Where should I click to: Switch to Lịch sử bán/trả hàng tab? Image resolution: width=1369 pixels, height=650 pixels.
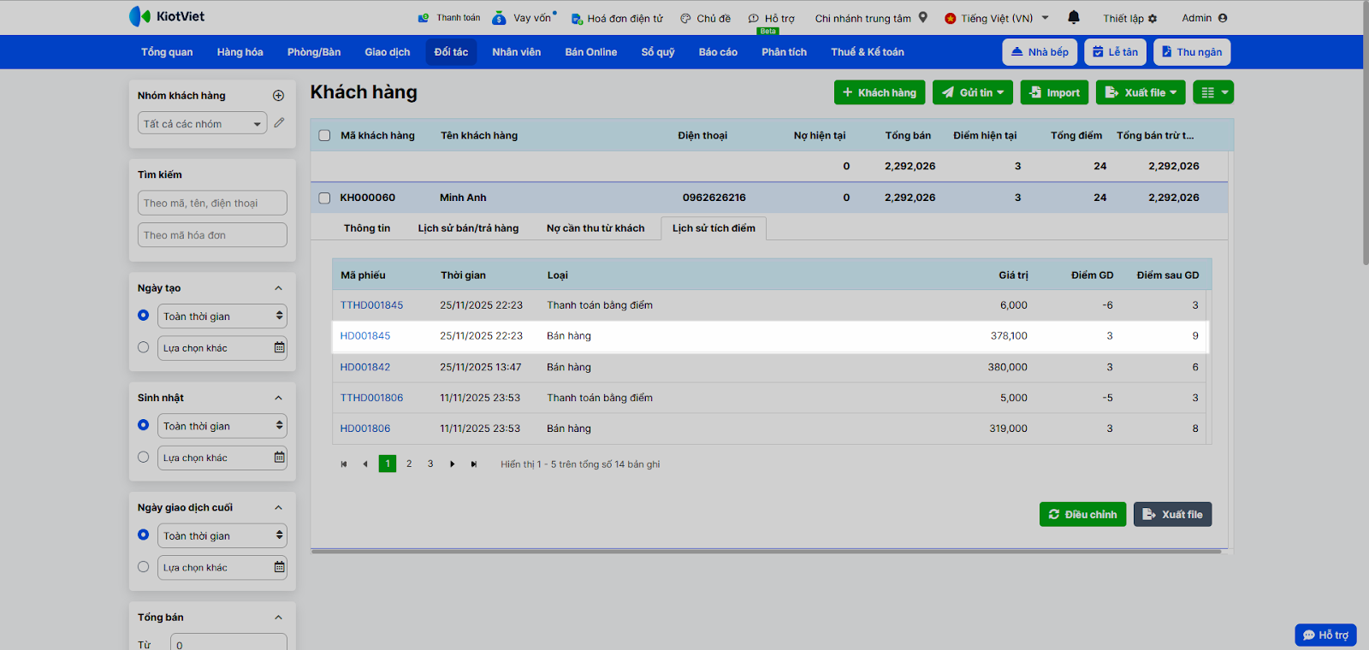point(468,228)
